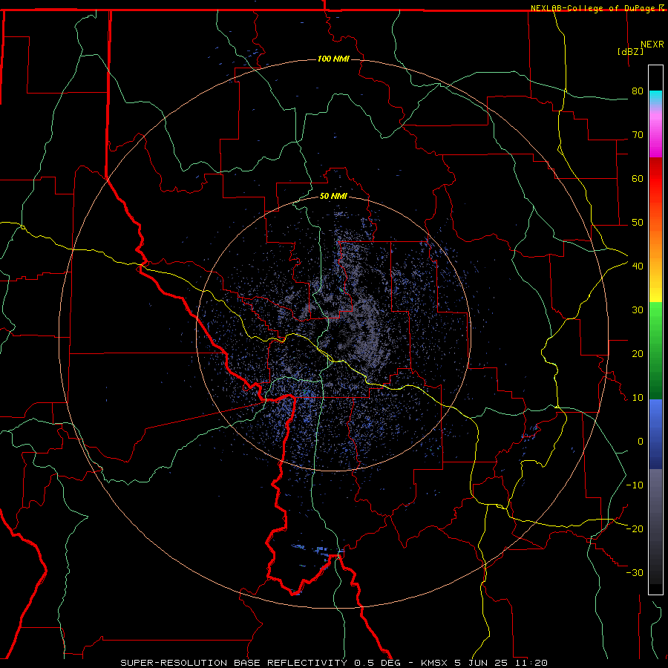Click the 50 value on the dBZ scale
Viewport: 668px width, 668px height.
638,223
